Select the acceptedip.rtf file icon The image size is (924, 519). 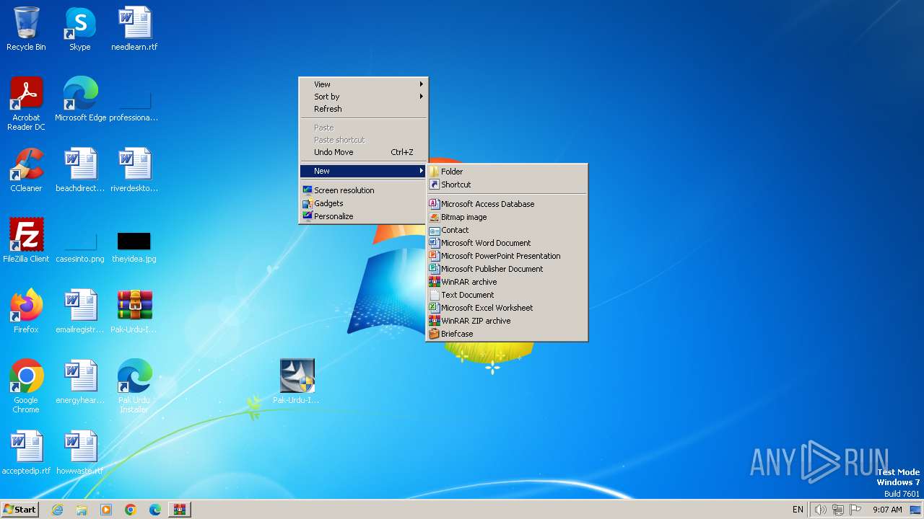coord(26,453)
